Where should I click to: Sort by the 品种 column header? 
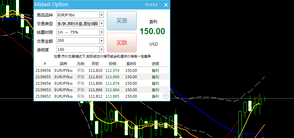(63, 63)
